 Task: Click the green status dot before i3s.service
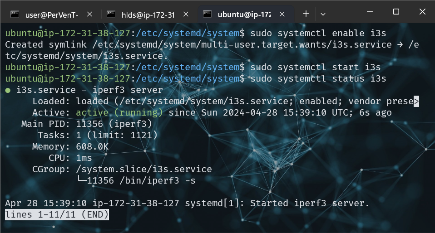tap(8, 90)
